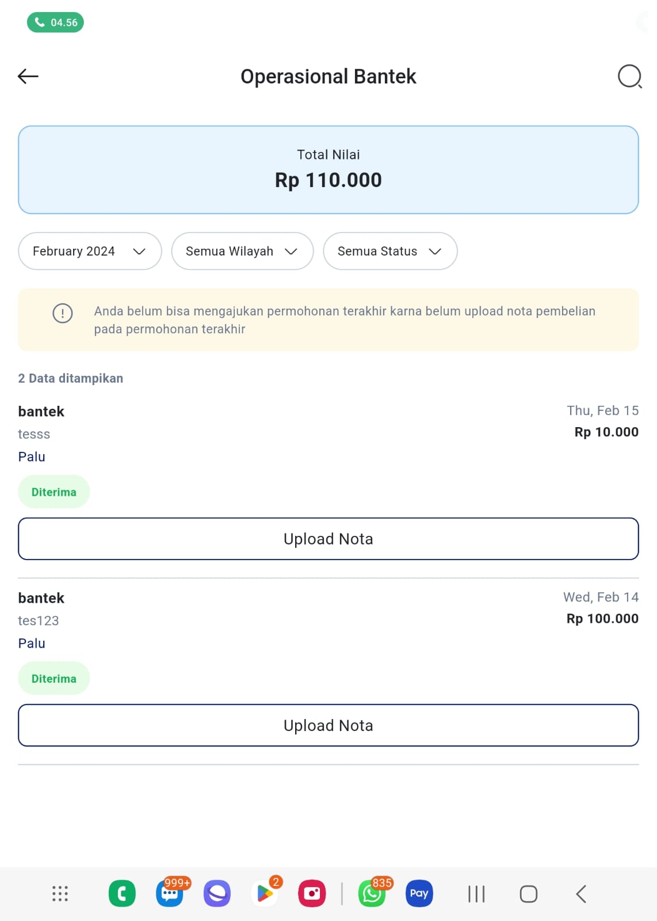Tap the ongoing call 04.56 pill

click(55, 22)
